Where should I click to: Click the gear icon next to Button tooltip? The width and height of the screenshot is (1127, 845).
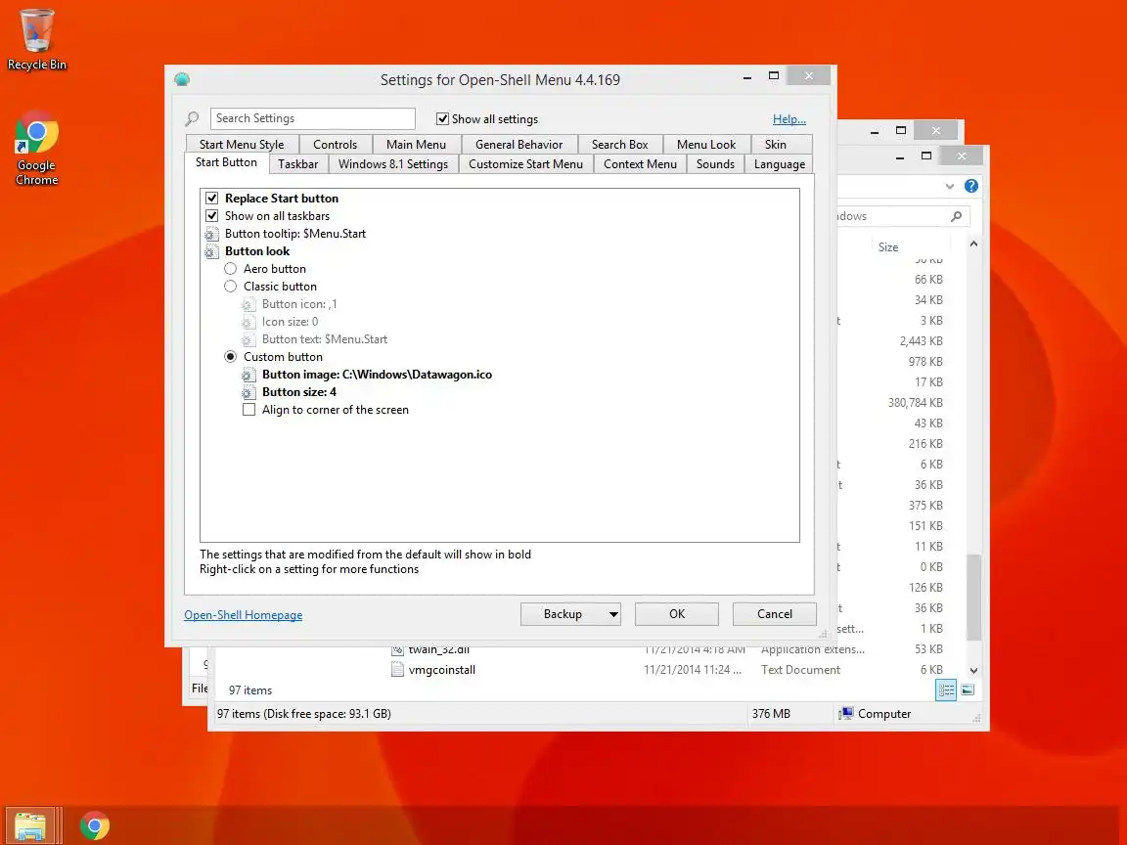[211, 235]
